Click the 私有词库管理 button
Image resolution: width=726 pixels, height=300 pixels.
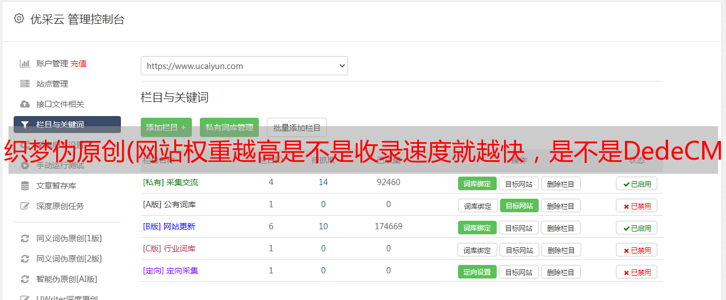tap(229, 127)
